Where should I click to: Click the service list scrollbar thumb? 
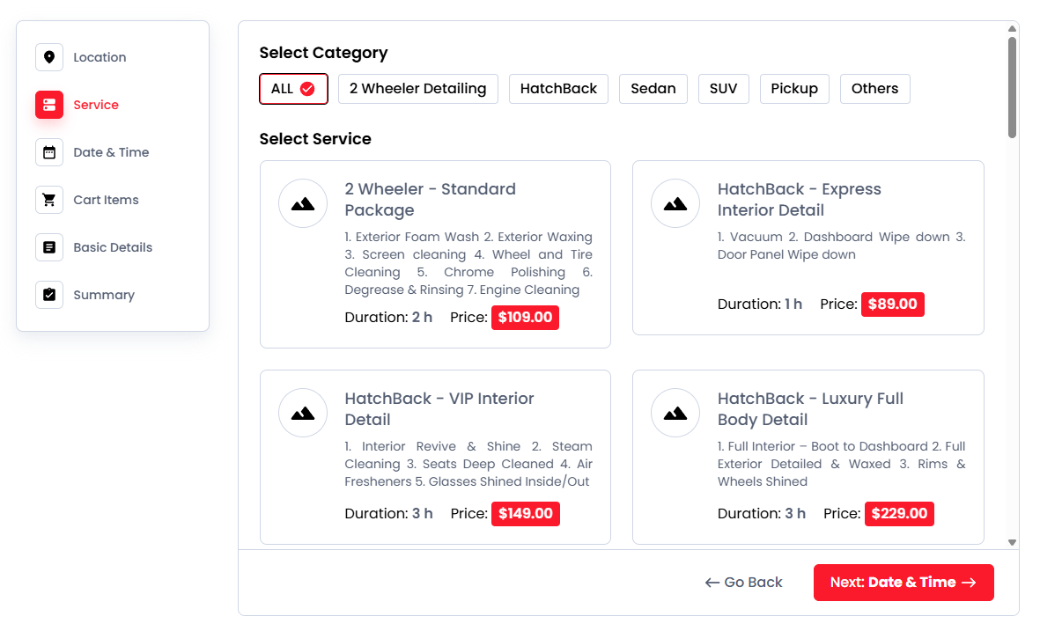pos(1012,88)
